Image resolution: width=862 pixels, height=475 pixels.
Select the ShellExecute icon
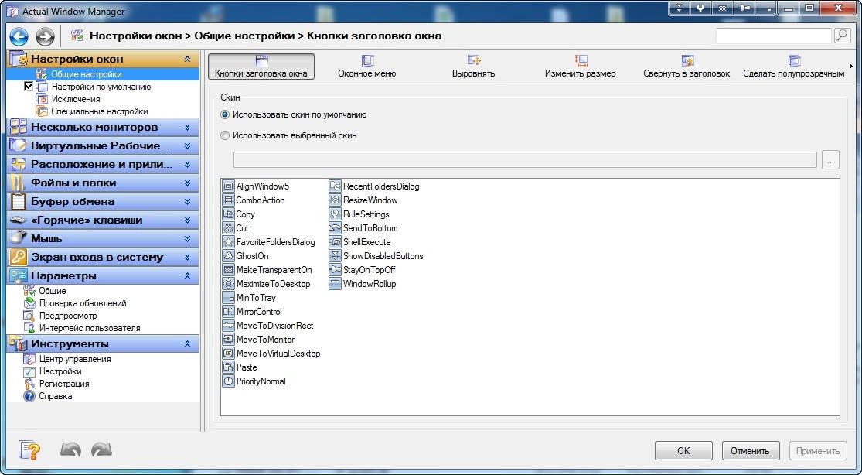[x=335, y=241]
